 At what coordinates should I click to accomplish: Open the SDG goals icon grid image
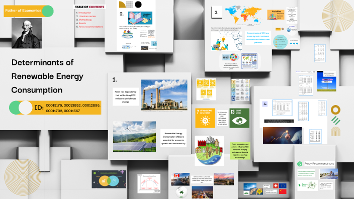(x=240, y=90)
